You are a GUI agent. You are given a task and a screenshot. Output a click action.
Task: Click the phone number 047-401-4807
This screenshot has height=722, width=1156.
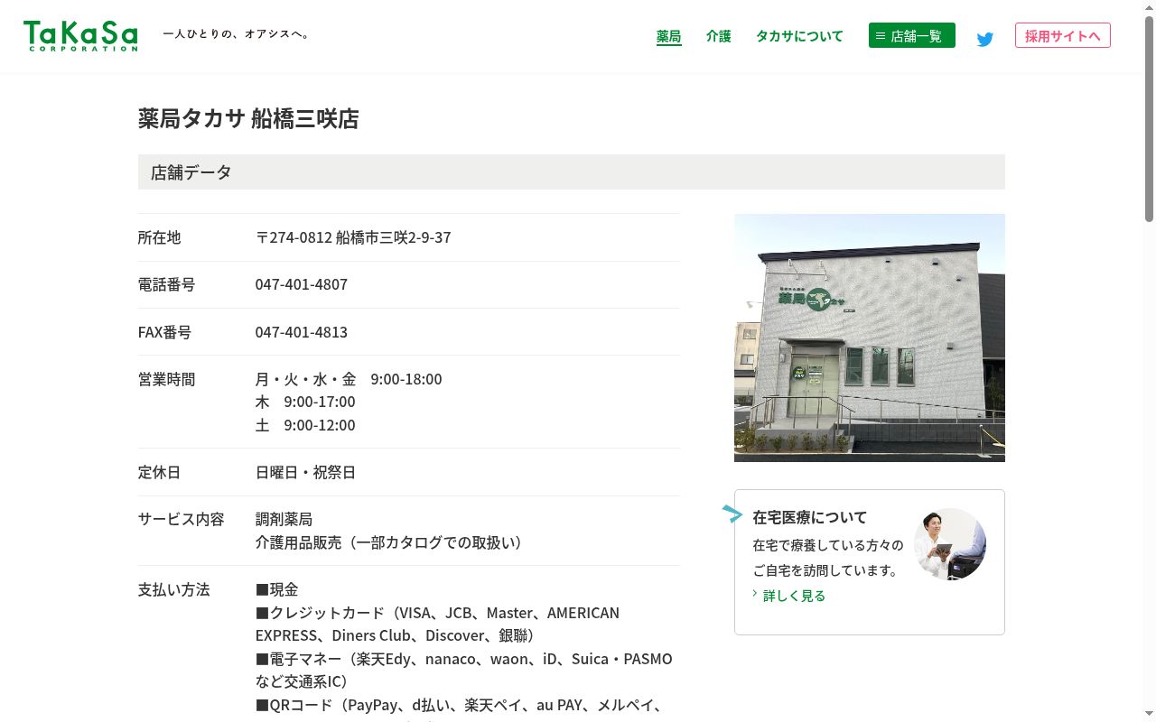coord(302,284)
